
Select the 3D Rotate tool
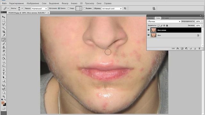(4, 86)
